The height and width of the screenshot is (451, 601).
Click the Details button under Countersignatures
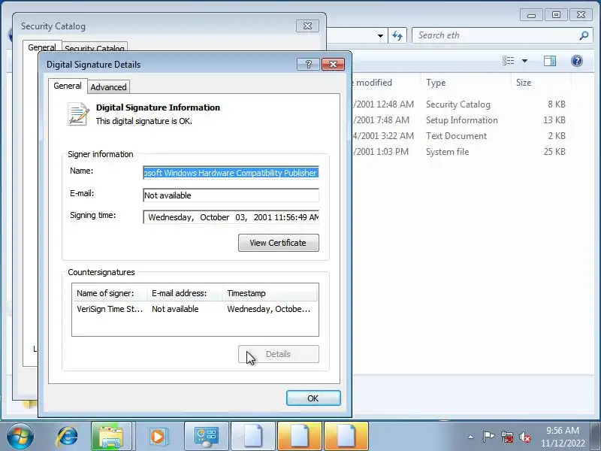[278, 354]
